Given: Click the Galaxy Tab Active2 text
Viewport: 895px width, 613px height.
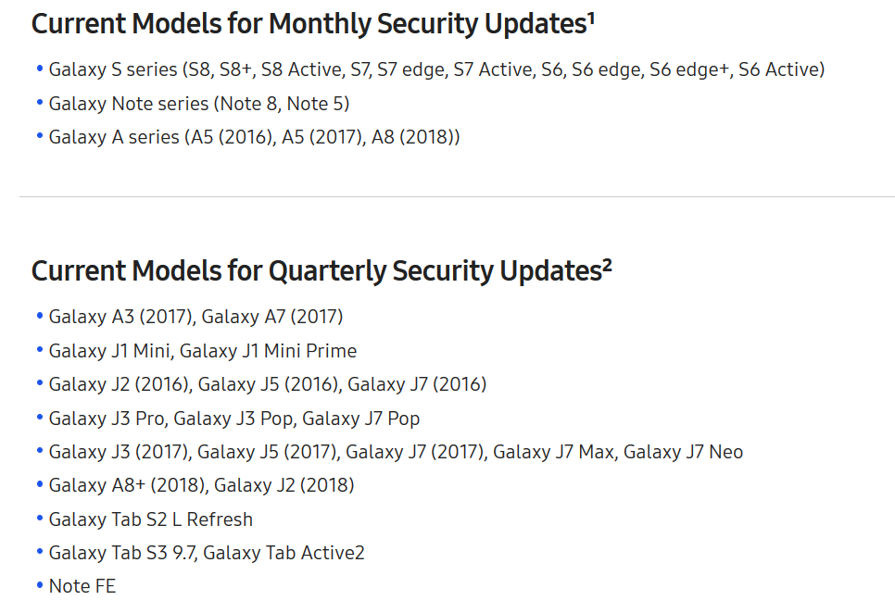Looking at the screenshot, I should 284,553.
